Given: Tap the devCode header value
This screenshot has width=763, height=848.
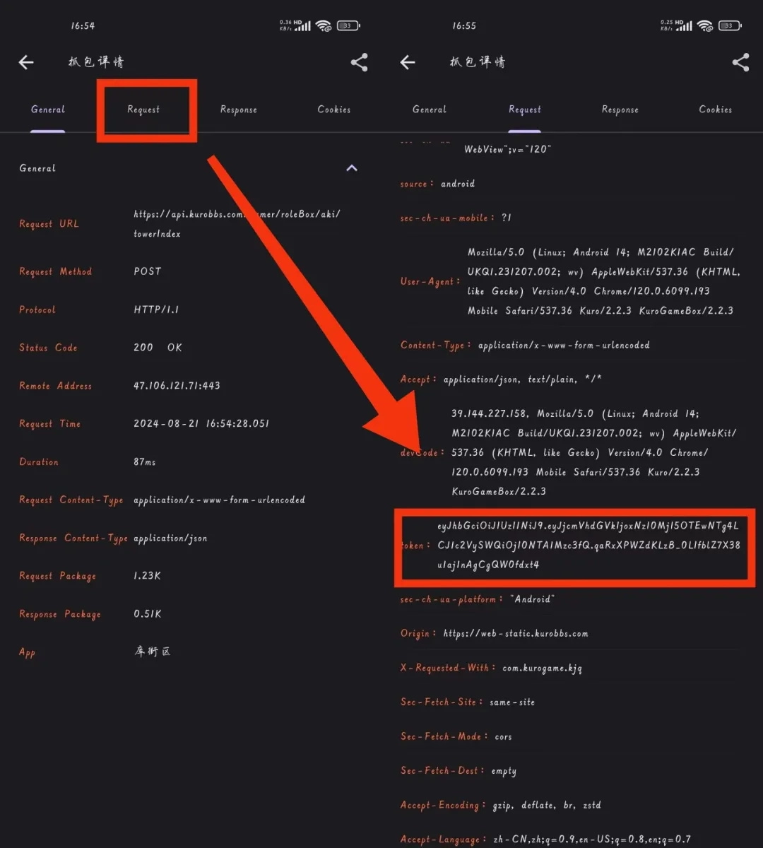Looking at the screenshot, I should (594, 452).
